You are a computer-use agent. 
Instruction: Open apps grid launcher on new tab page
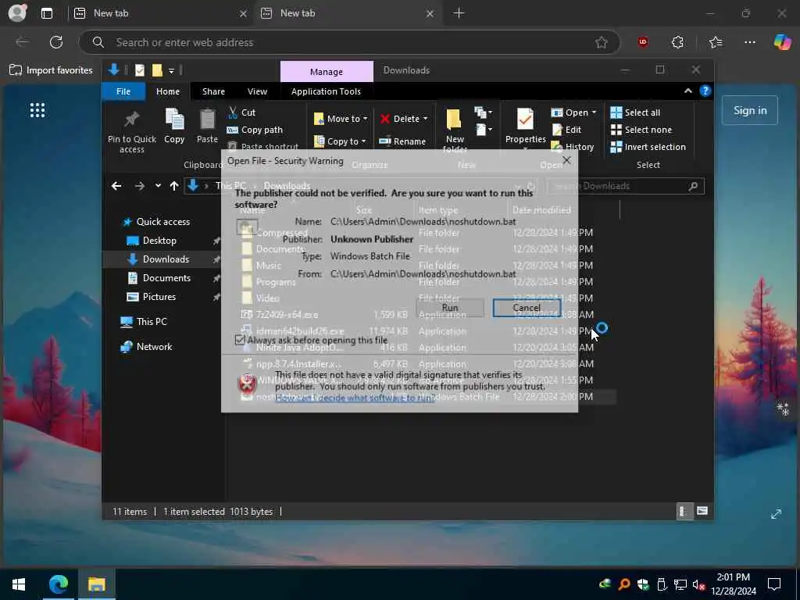[37, 110]
